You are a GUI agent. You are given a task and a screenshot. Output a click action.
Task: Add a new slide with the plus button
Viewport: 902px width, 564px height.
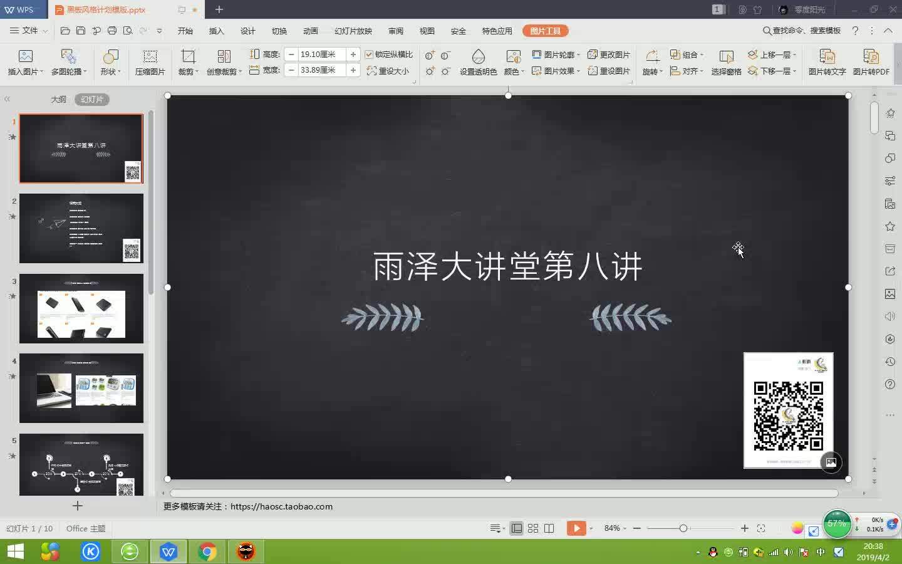point(78,506)
